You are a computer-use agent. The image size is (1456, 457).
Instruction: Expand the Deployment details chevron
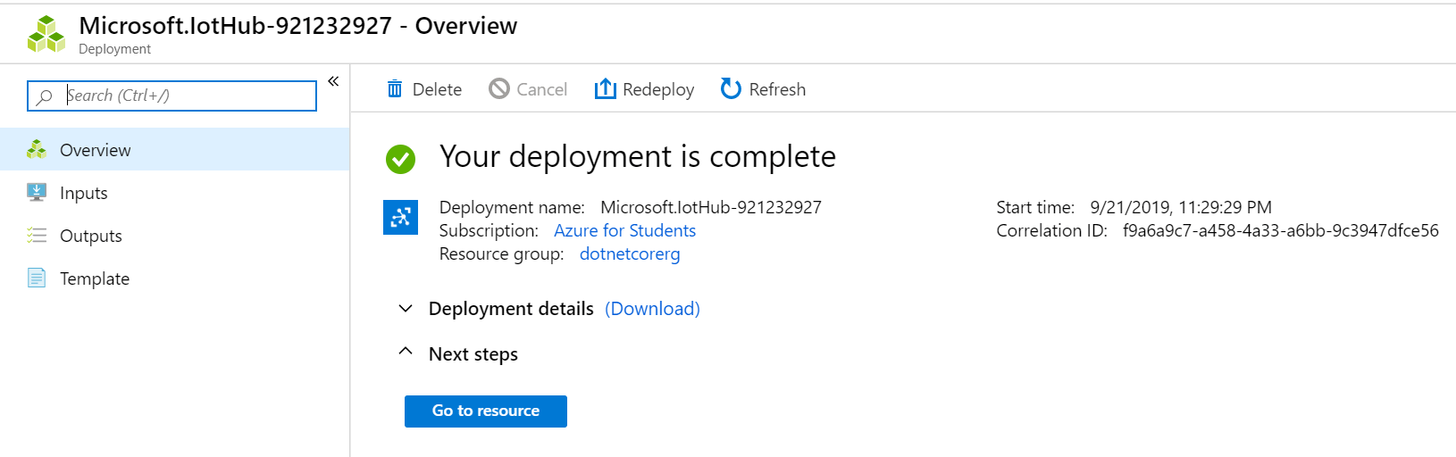[x=406, y=308]
